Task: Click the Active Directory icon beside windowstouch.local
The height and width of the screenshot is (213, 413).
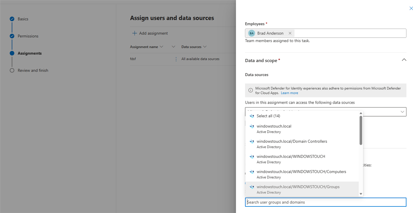Action: click(x=252, y=127)
